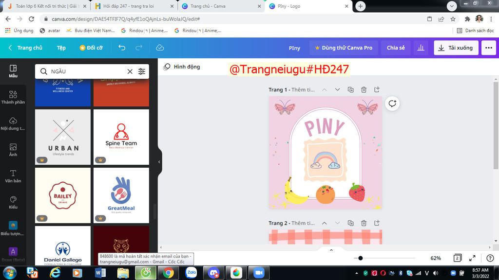Click Tải xuống download button
Viewport: 499px width, 280px height.
456,48
